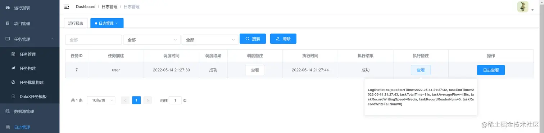Viewport: 544px width, 133px height.
Task: Select page 1 in pagination
Action: (x=136, y=100)
